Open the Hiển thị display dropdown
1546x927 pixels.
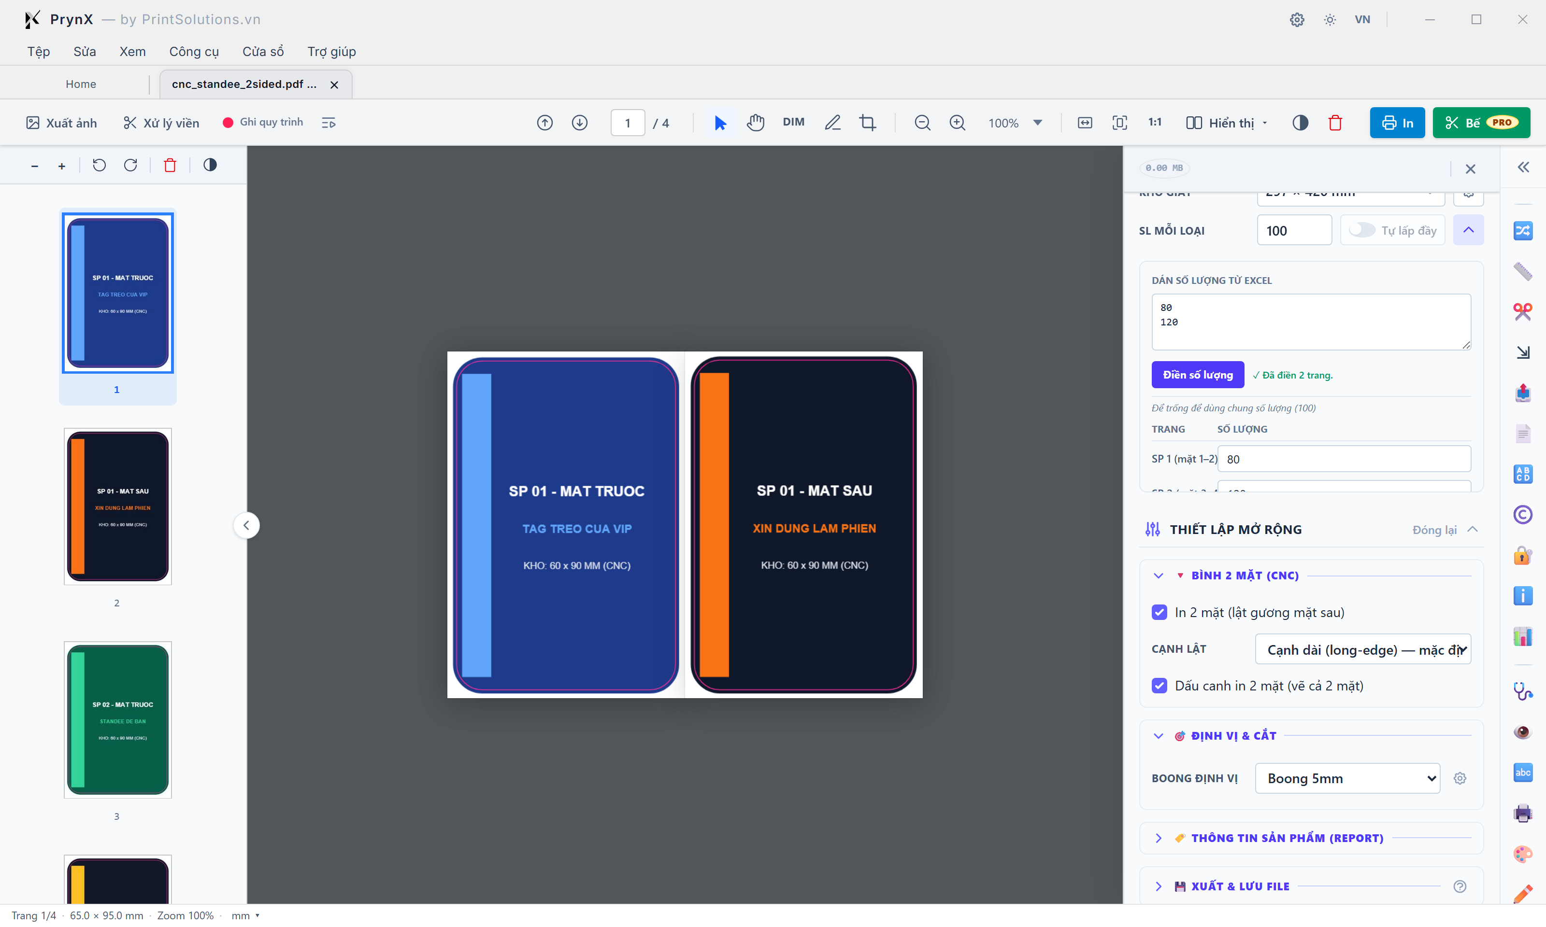(1226, 123)
